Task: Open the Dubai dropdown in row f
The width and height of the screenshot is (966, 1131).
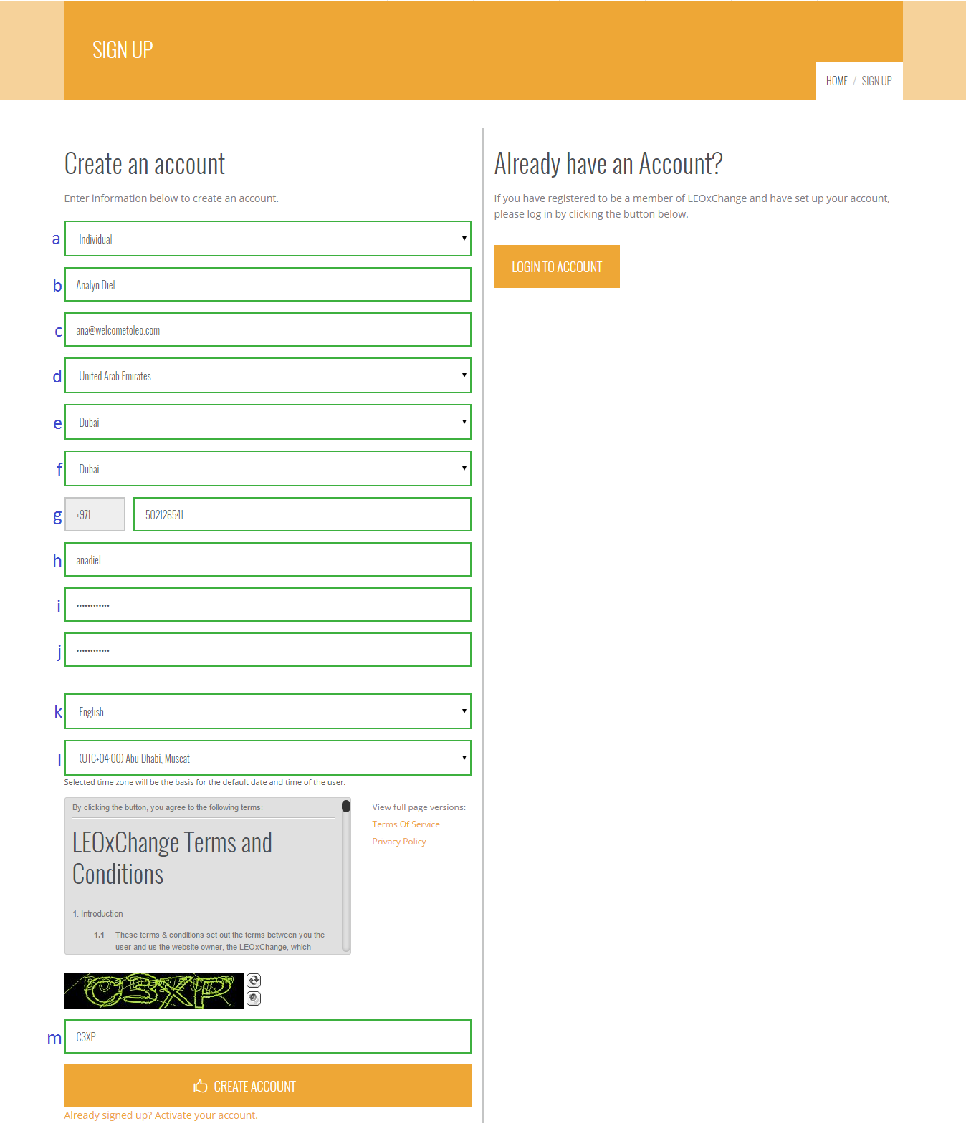Action: pos(268,468)
